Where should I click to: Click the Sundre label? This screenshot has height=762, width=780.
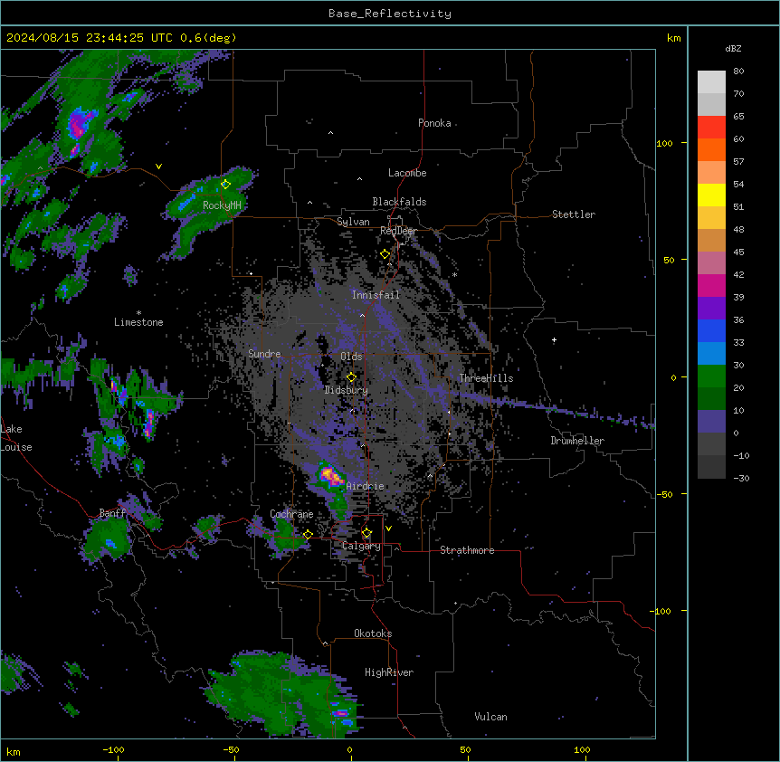[264, 354]
